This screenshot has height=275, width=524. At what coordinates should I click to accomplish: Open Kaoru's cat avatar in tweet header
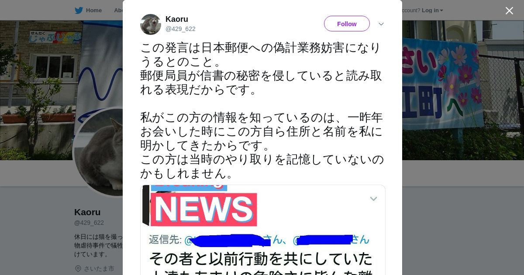pos(151,24)
